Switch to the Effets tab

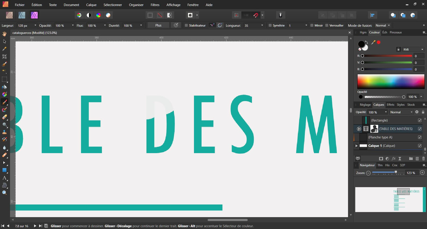390,105
